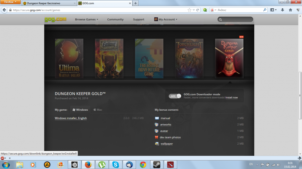Click the Dungeon Keeper Gold title
Viewport: 302px width, 169px height.
[80, 94]
